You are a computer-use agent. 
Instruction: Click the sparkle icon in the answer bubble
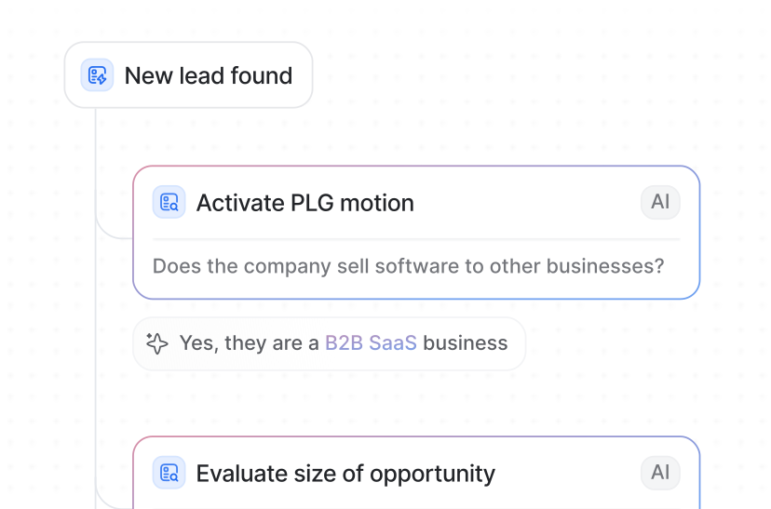[x=157, y=343]
